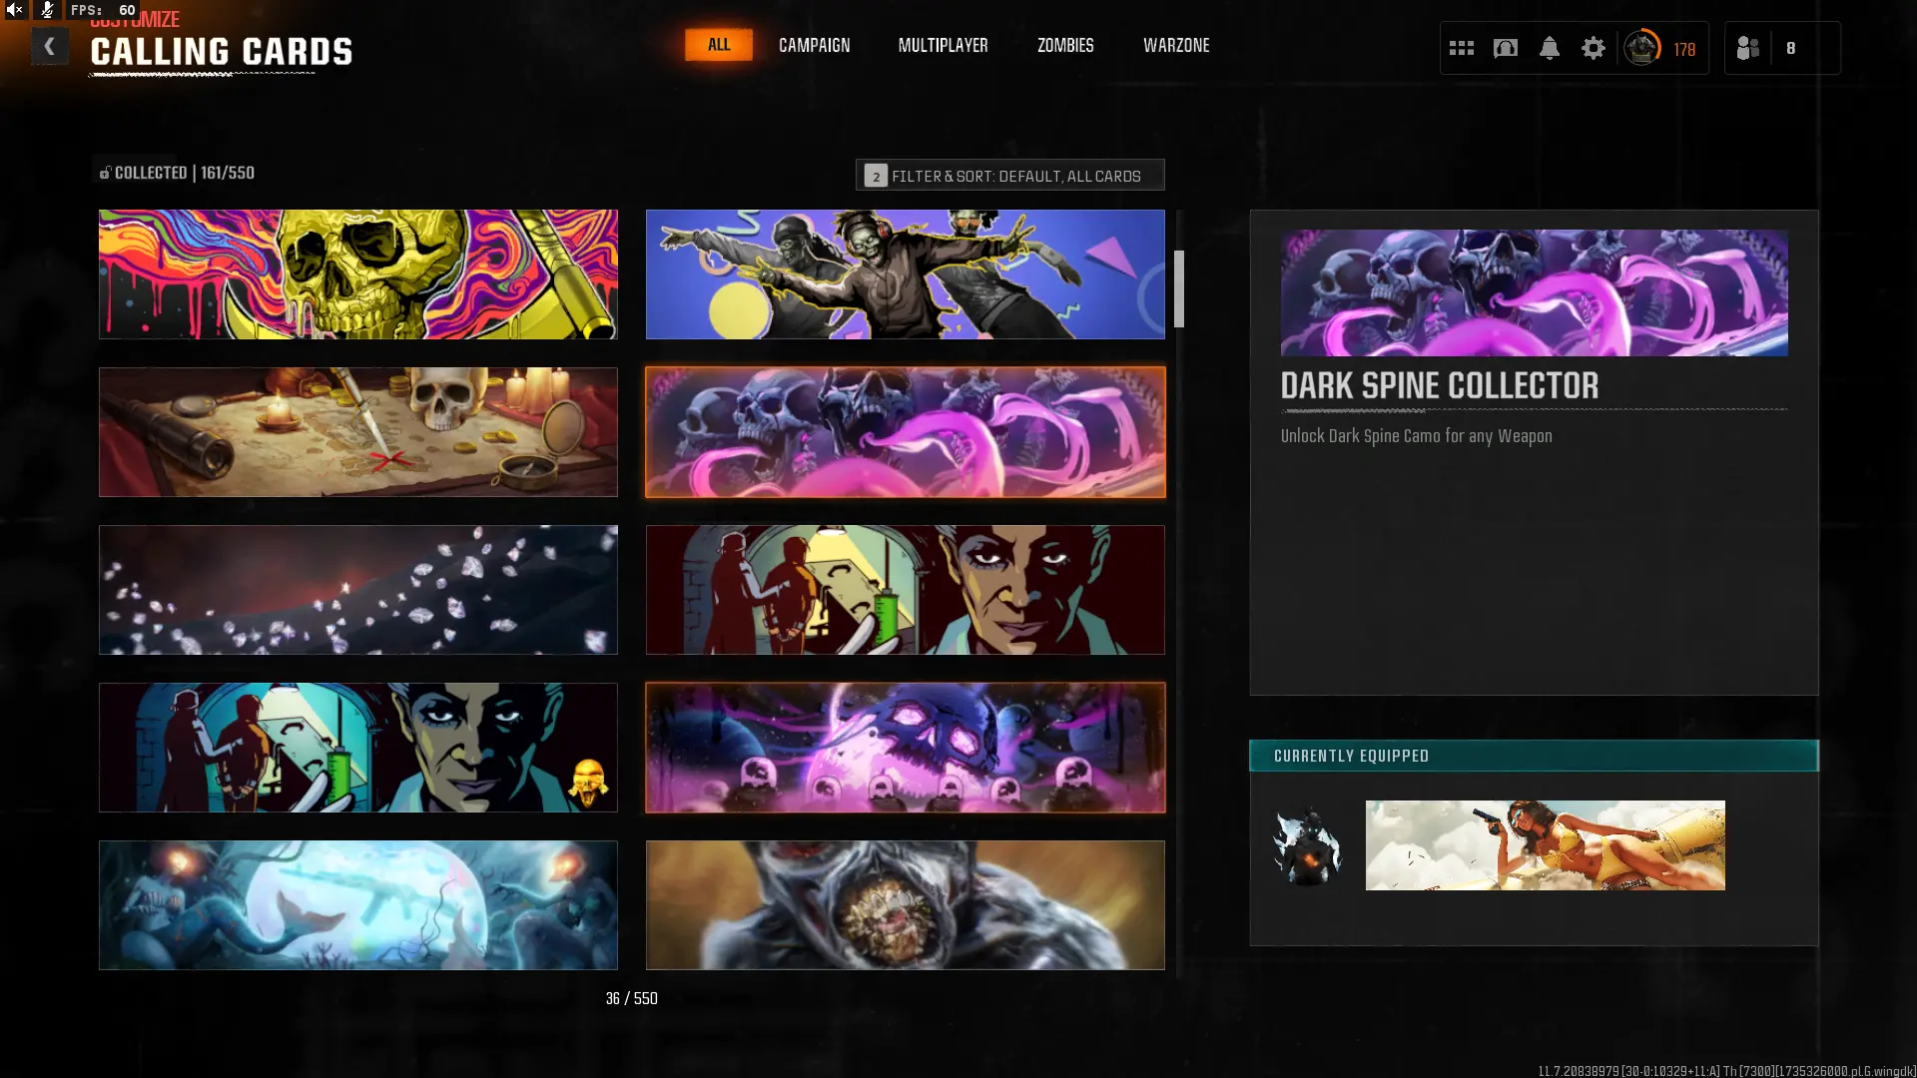The image size is (1917, 1078).
Task: Open the Warzone tab
Action: coord(1176,45)
